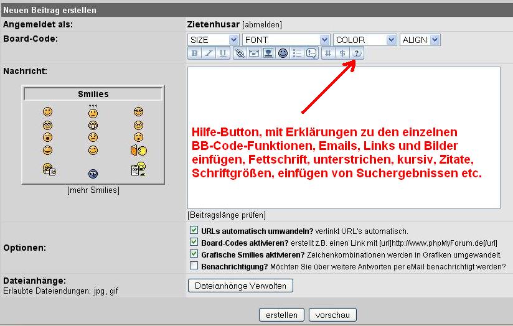The width and height of the screenshot is (513, 326).
Task: Insert a list using the list icon
Action: point(297,54)
